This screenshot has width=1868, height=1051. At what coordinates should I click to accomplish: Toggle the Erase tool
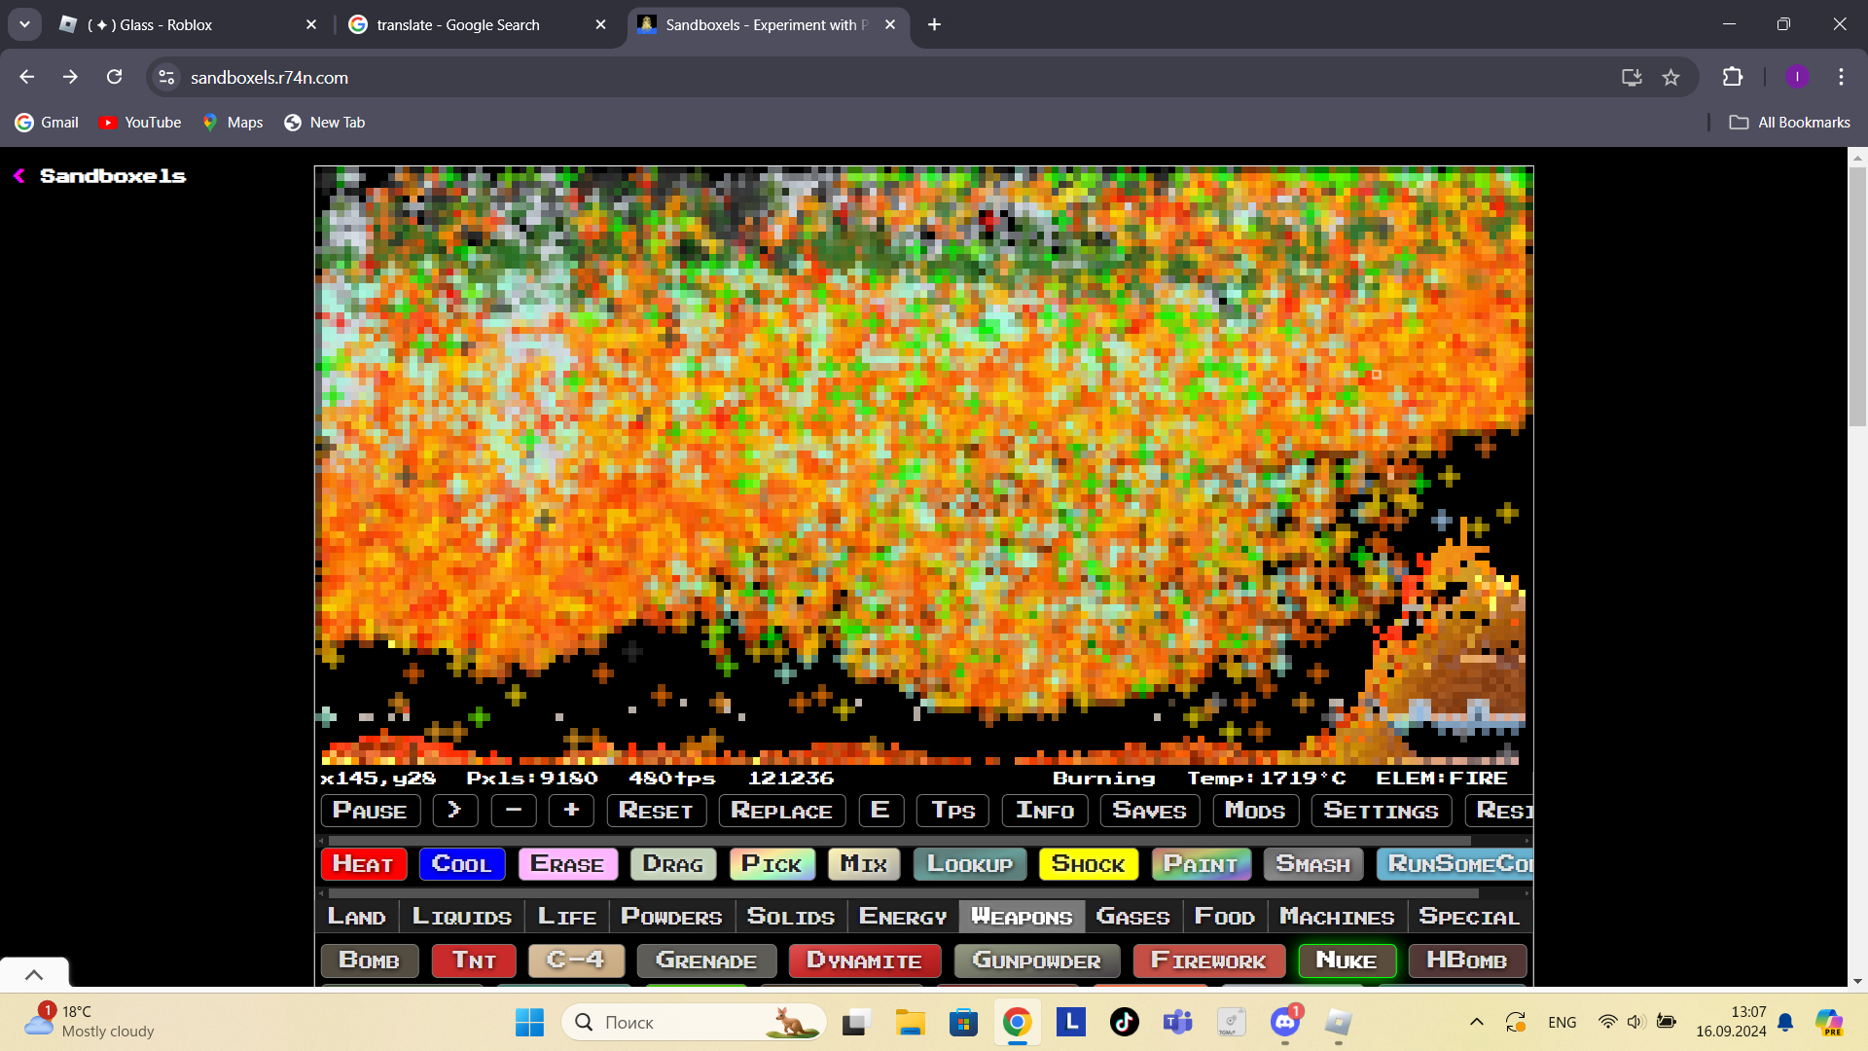click(x=567, y=864)
